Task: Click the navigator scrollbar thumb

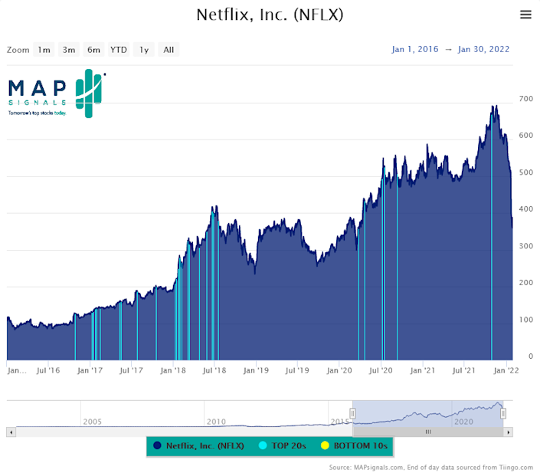Action: coord(428,432)
